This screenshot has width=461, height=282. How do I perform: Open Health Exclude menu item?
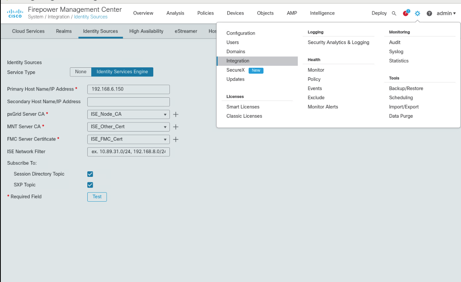coord(316,98)
